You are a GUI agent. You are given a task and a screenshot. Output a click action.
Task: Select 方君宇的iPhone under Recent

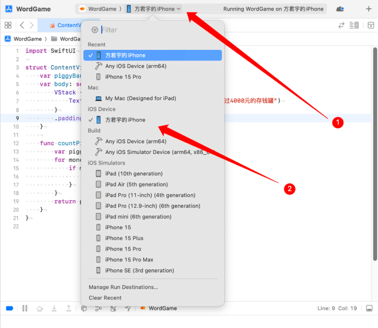(153, 55)
